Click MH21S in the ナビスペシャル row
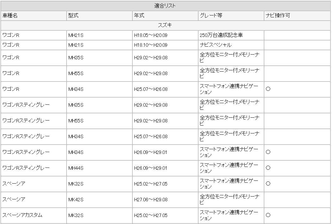Screen dimensions: 332x224 76,45
